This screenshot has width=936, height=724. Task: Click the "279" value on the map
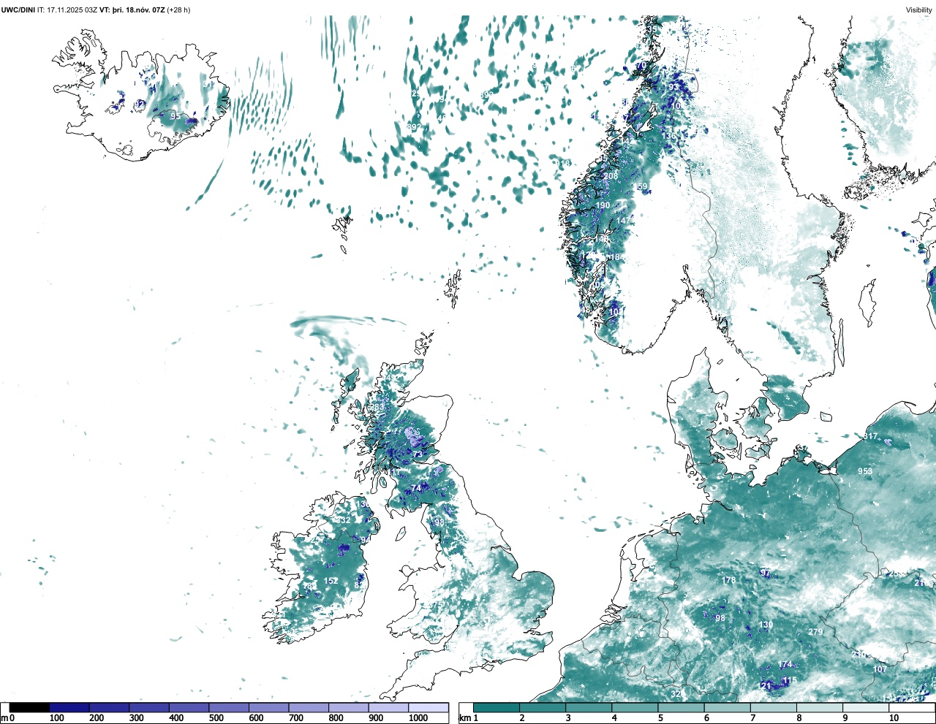pyautogui.click(x=815, y=632)
